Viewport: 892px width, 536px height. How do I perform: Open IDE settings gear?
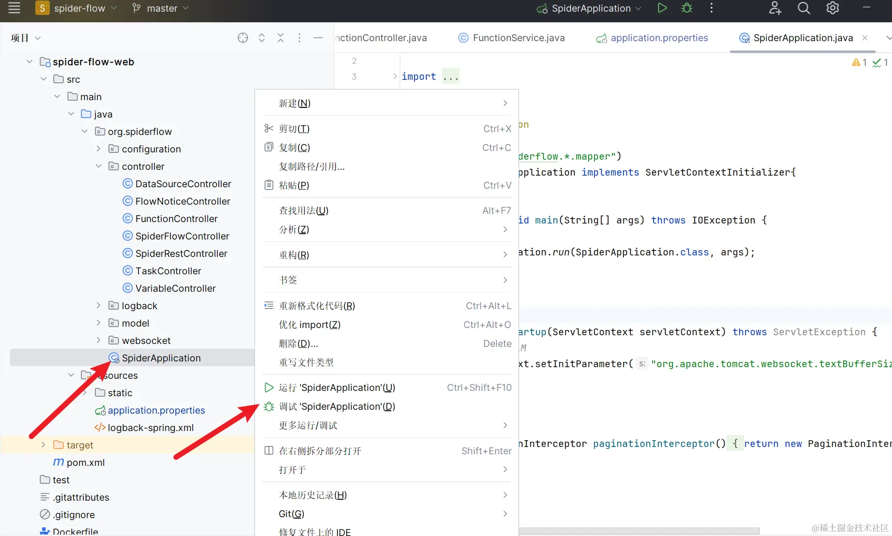pyautogui.click(x=833, y=8)
